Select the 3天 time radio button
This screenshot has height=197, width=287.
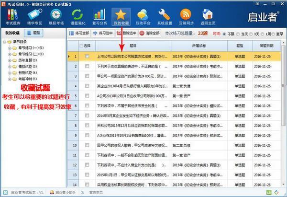pos(251,34)
